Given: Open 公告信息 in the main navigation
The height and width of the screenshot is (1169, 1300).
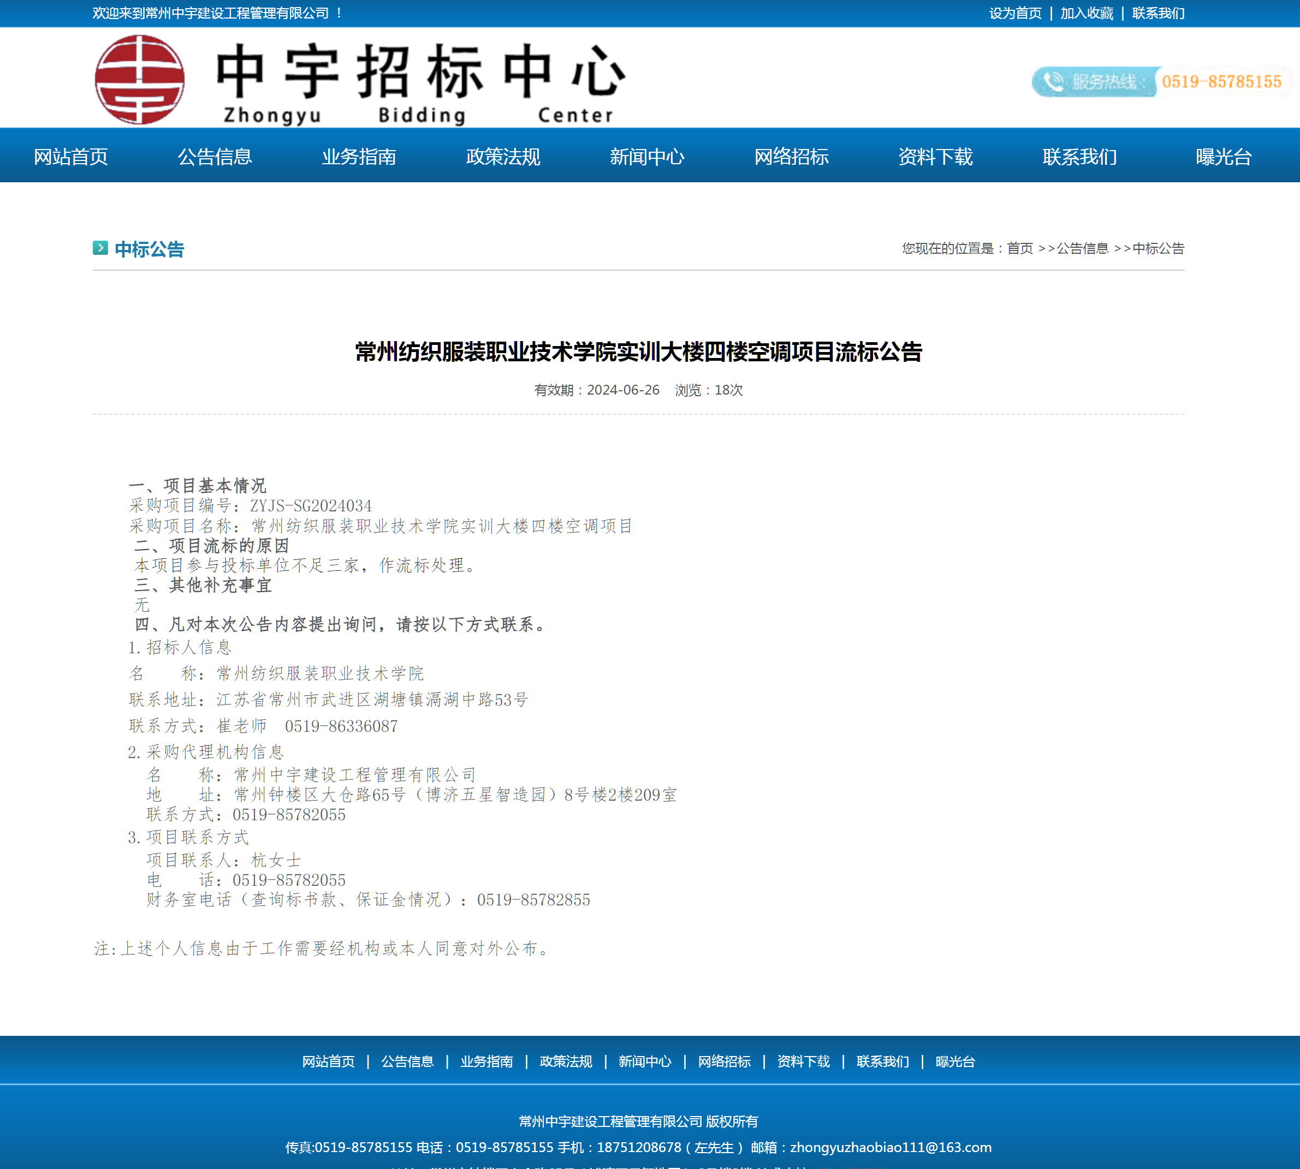Looking at the screenshot, I should pyautogui.click(x=215, y=156).
